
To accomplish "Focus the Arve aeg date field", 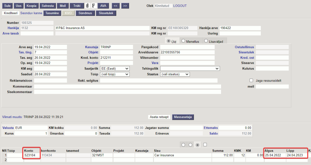I will click(51, 47).
